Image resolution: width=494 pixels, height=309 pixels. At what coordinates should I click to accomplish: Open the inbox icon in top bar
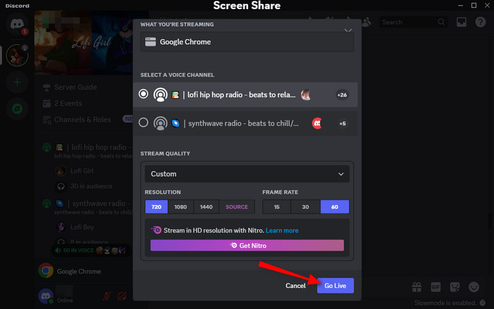[461, 22]
